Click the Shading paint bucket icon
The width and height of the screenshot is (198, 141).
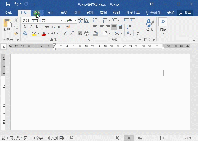96,33
